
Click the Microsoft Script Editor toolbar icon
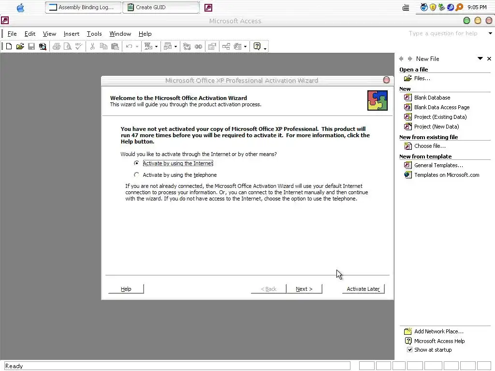click(198, 47)
